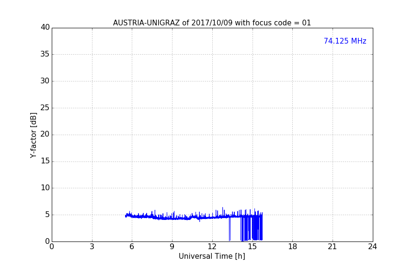Click the Universal Time [h] axis label
The height and width of the screenshot is (276, 414).
point(212,256)
